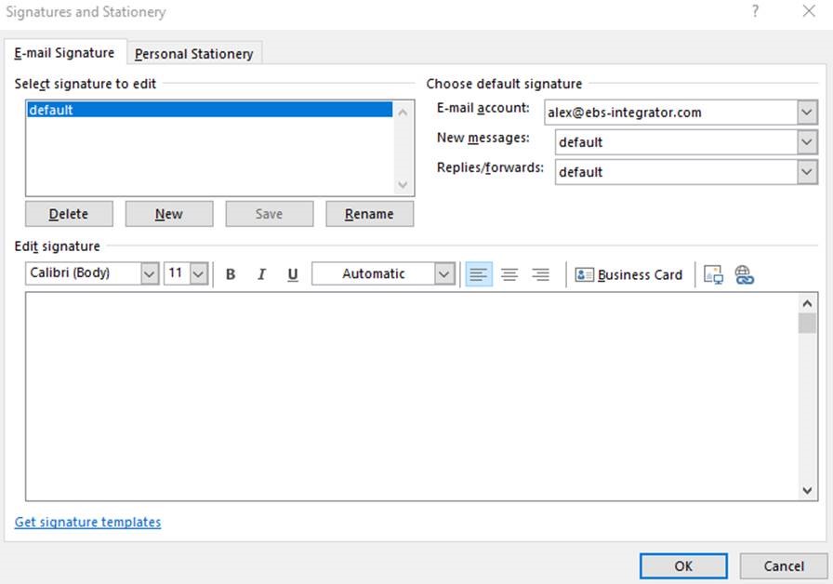Image resolution: width=833 pixels, height=584 pixels.
Task: Open the Automatic font color picker
Action: pos(444,273)
